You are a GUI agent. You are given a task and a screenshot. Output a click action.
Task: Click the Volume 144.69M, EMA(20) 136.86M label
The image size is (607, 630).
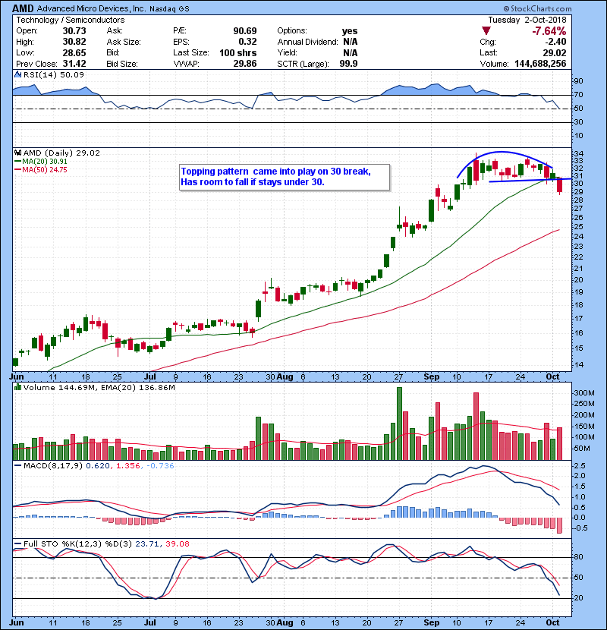pos(99,387)
